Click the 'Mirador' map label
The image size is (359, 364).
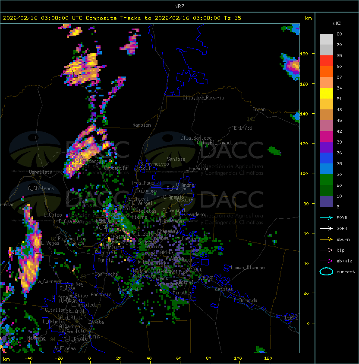click(x=182, y=293)
